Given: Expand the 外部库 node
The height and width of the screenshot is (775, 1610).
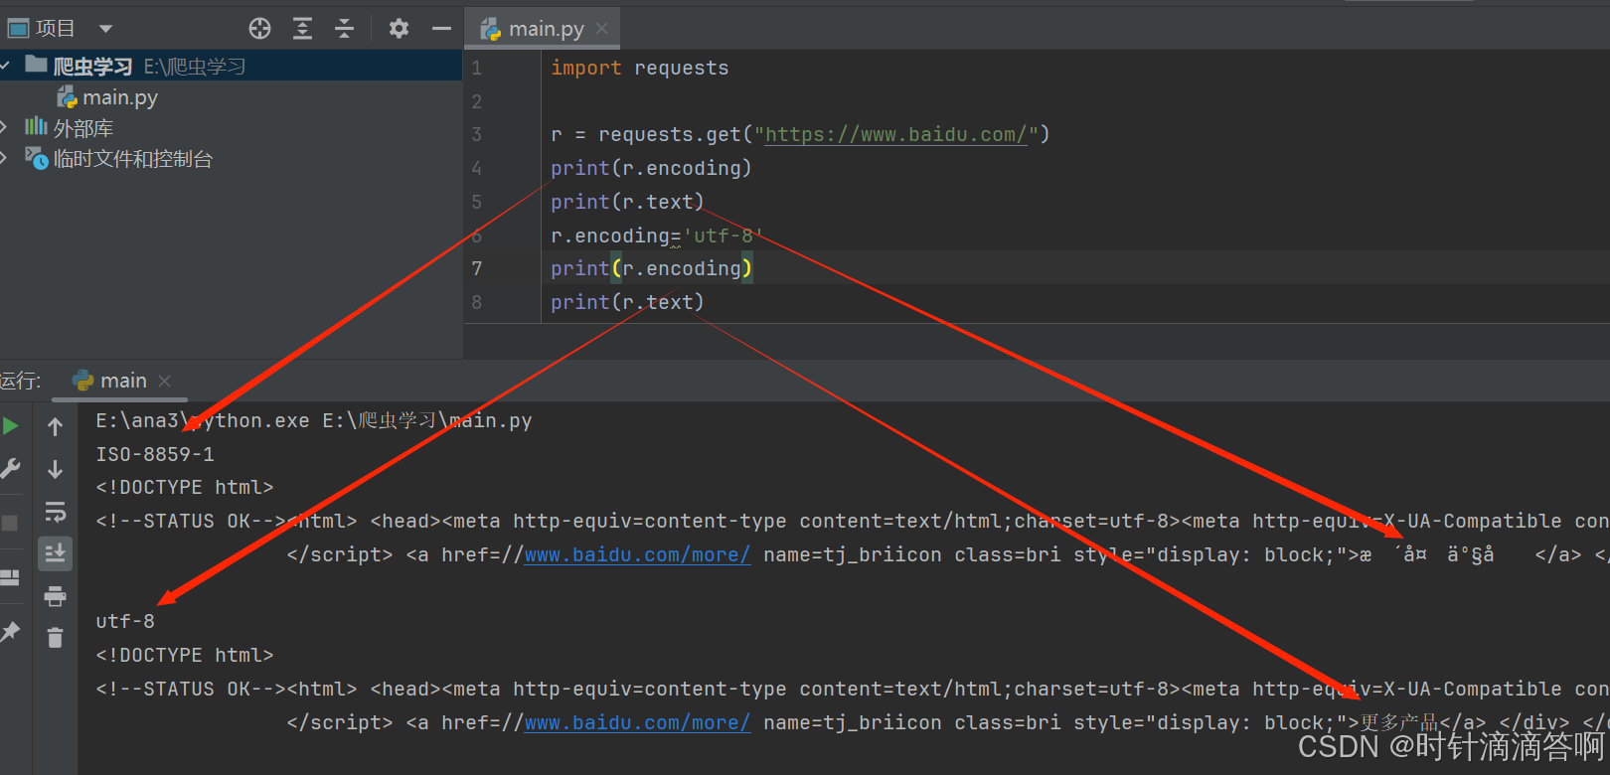Looking at the screenshot, I should click(5, 127).
